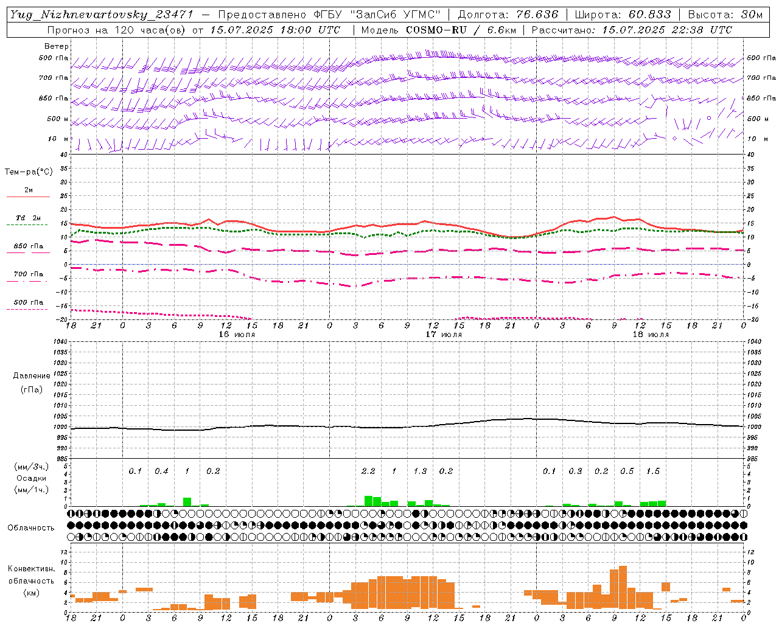Viewport: 779px width, 623px height.
Task: Click the Давление pressure panel label
Action: coord(32,376)
